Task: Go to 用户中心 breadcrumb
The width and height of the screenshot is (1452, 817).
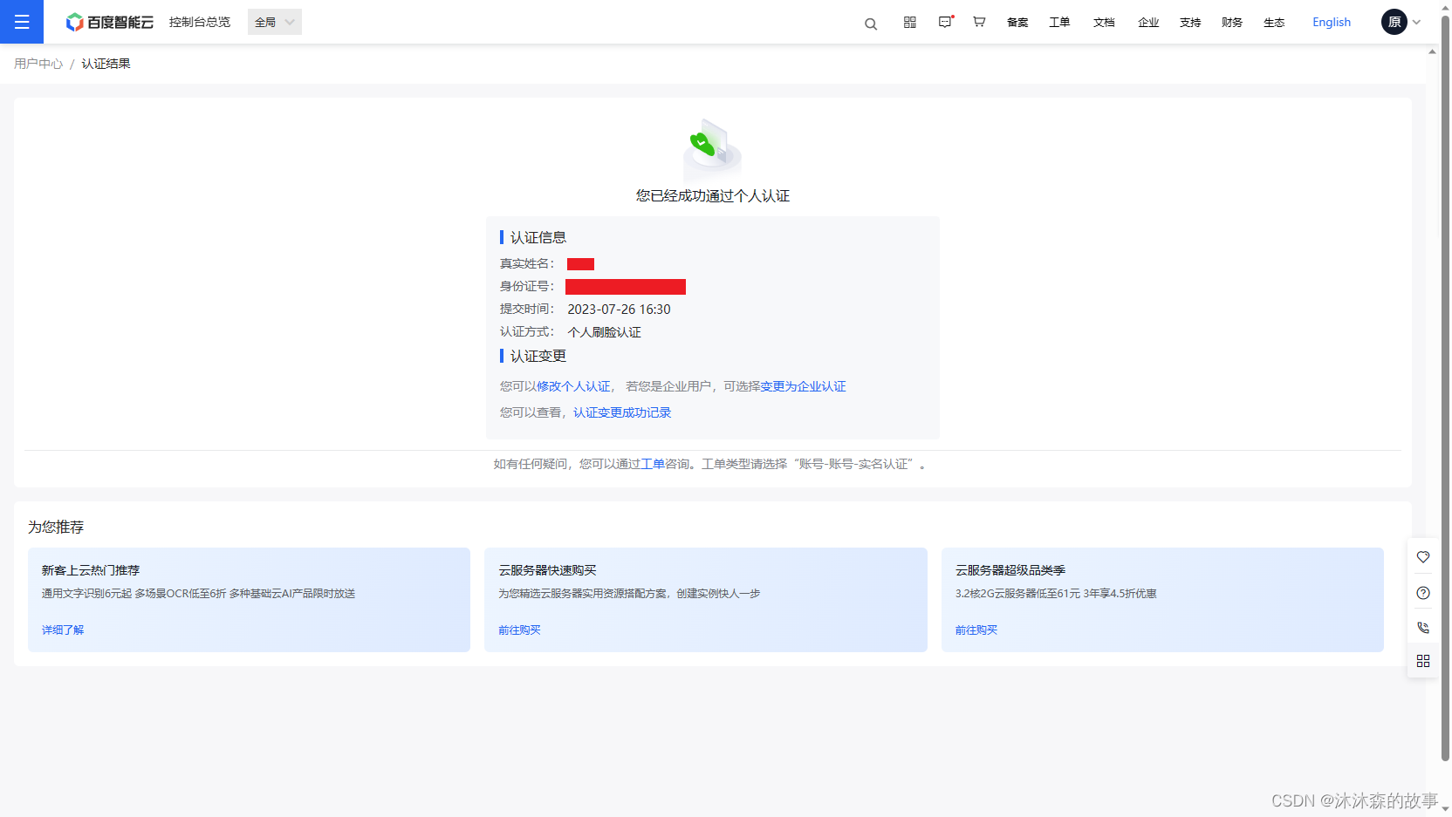Action: tap(38, 64)
